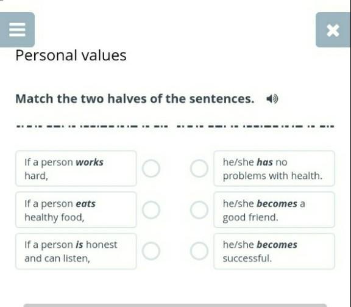351x307 pixels.
Task: Click the "Personal values" heading
Action: pyautogui.click(x=71, y=55)
